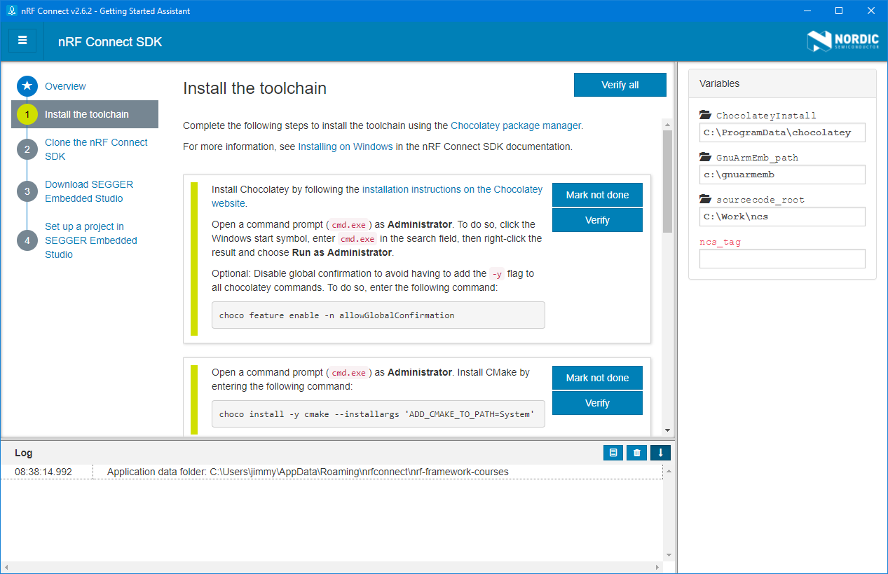Open Set up a project in SEGGER step
Viewport: 888px width, 574px height.
click(x=91, y=240)
